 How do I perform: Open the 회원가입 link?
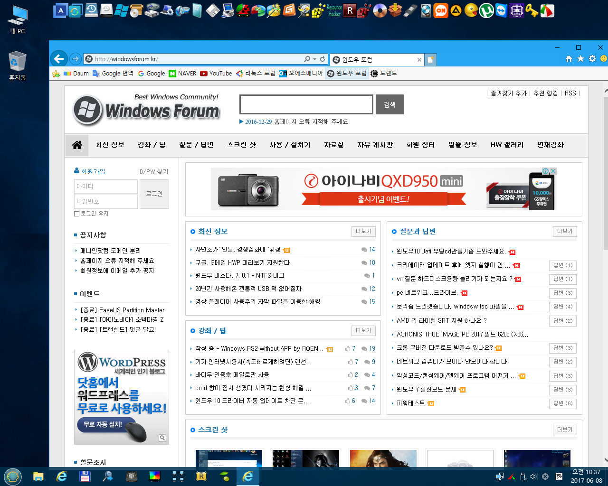(x=90, y=171)
